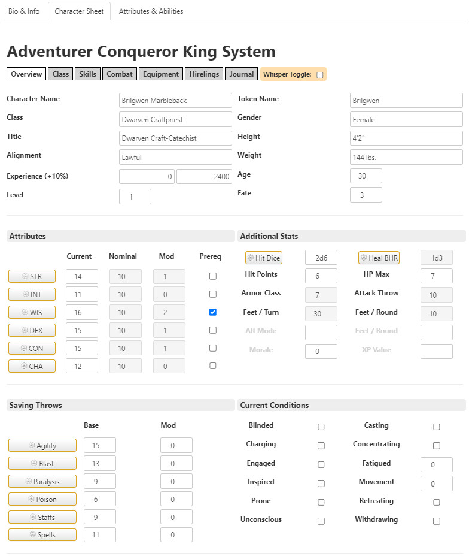This screenshot has height=559, width=469.
Task: Roll the WIS attribute dice button
Action: [32, 312]
